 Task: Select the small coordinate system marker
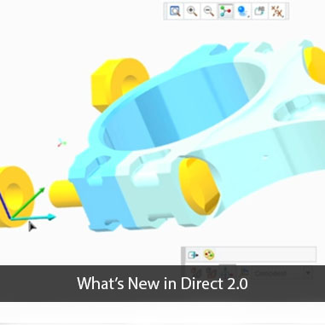[61, 142]
